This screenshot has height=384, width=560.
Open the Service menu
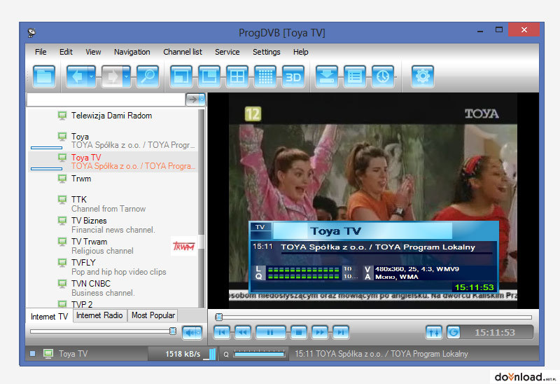pyautogui.click(x=227, y=52)
